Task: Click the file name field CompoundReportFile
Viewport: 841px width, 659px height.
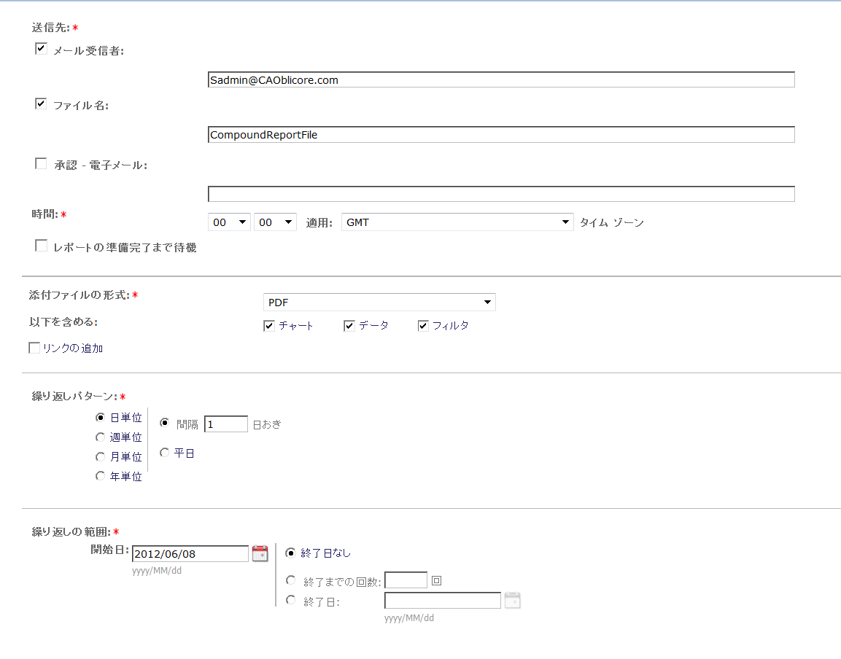Action: tap(501, 135)
